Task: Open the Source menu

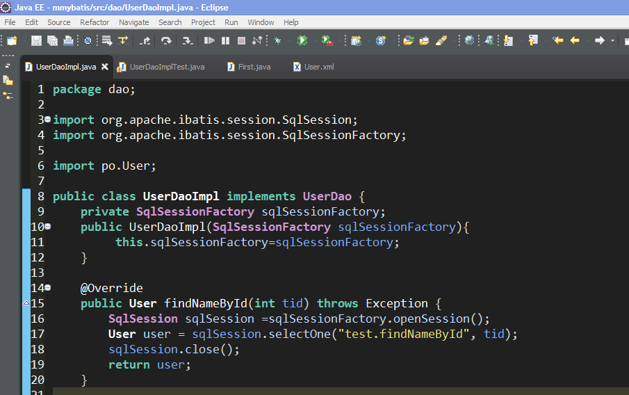Action: point(59,22)
